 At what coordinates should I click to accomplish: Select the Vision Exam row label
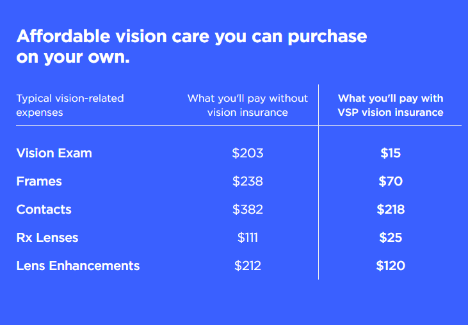[54, 154]
